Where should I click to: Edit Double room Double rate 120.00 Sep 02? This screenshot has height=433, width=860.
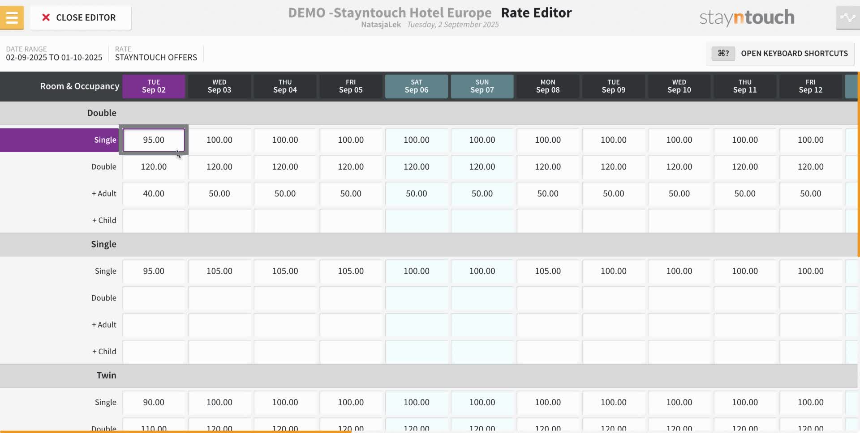pos(154,167)
